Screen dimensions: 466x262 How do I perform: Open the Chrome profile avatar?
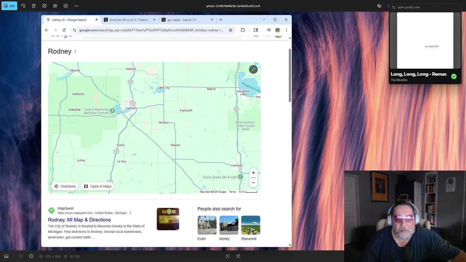[x=277, y=30]
